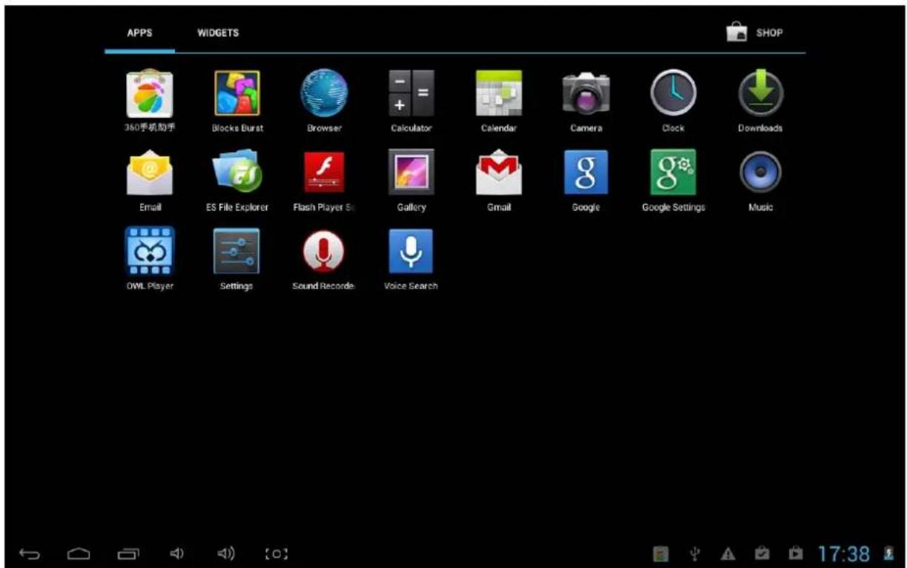Open the Gmail app

pos(499,181)
